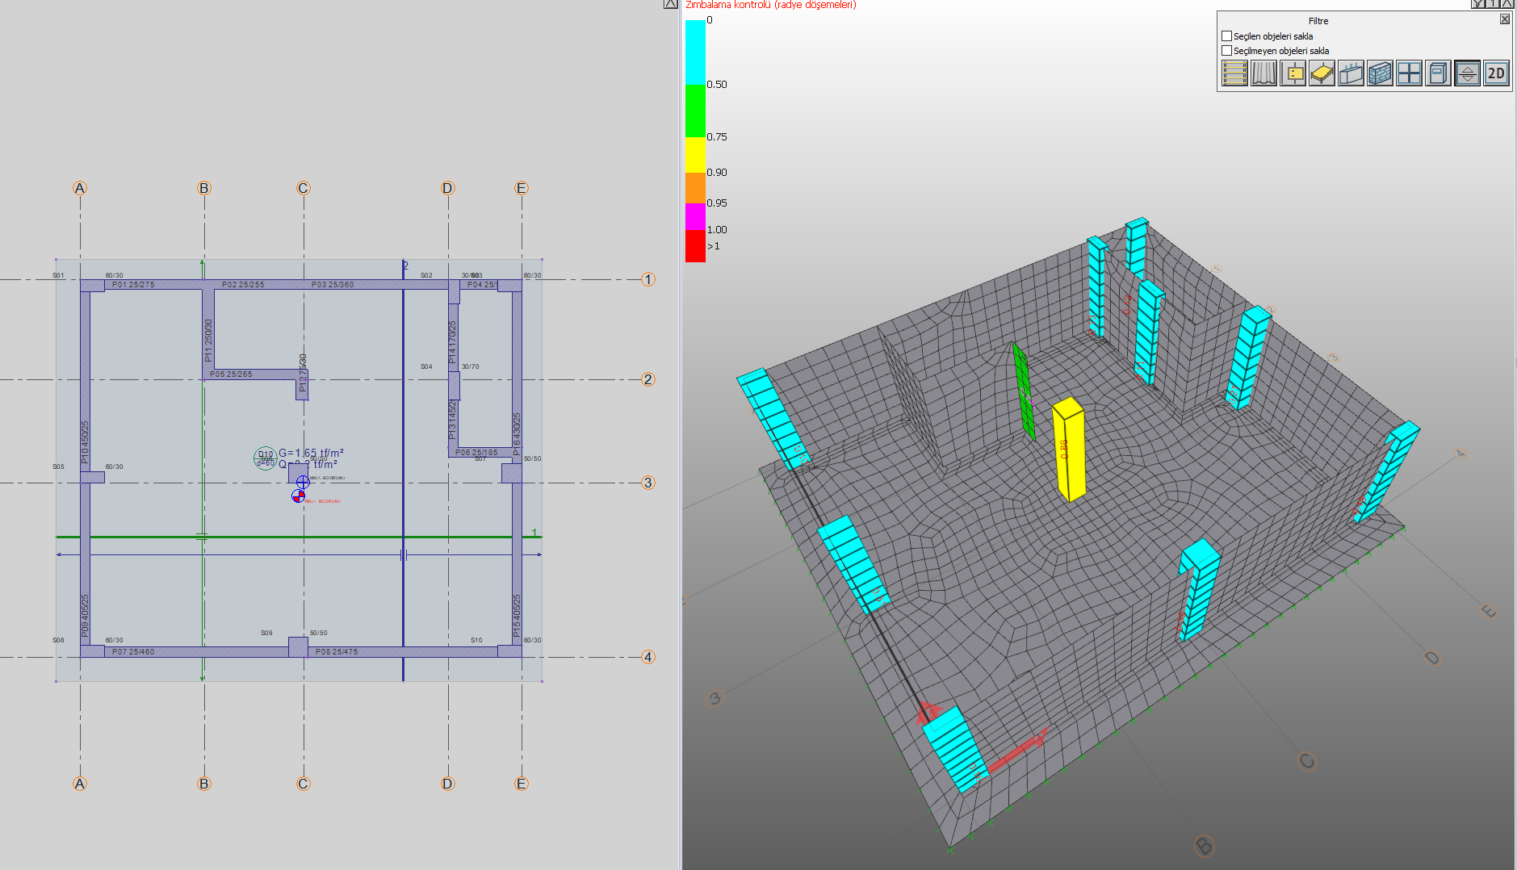Click the yellow 0.75–0.90 legend swatch
The image size is (1517, 870).
(695, 154)
